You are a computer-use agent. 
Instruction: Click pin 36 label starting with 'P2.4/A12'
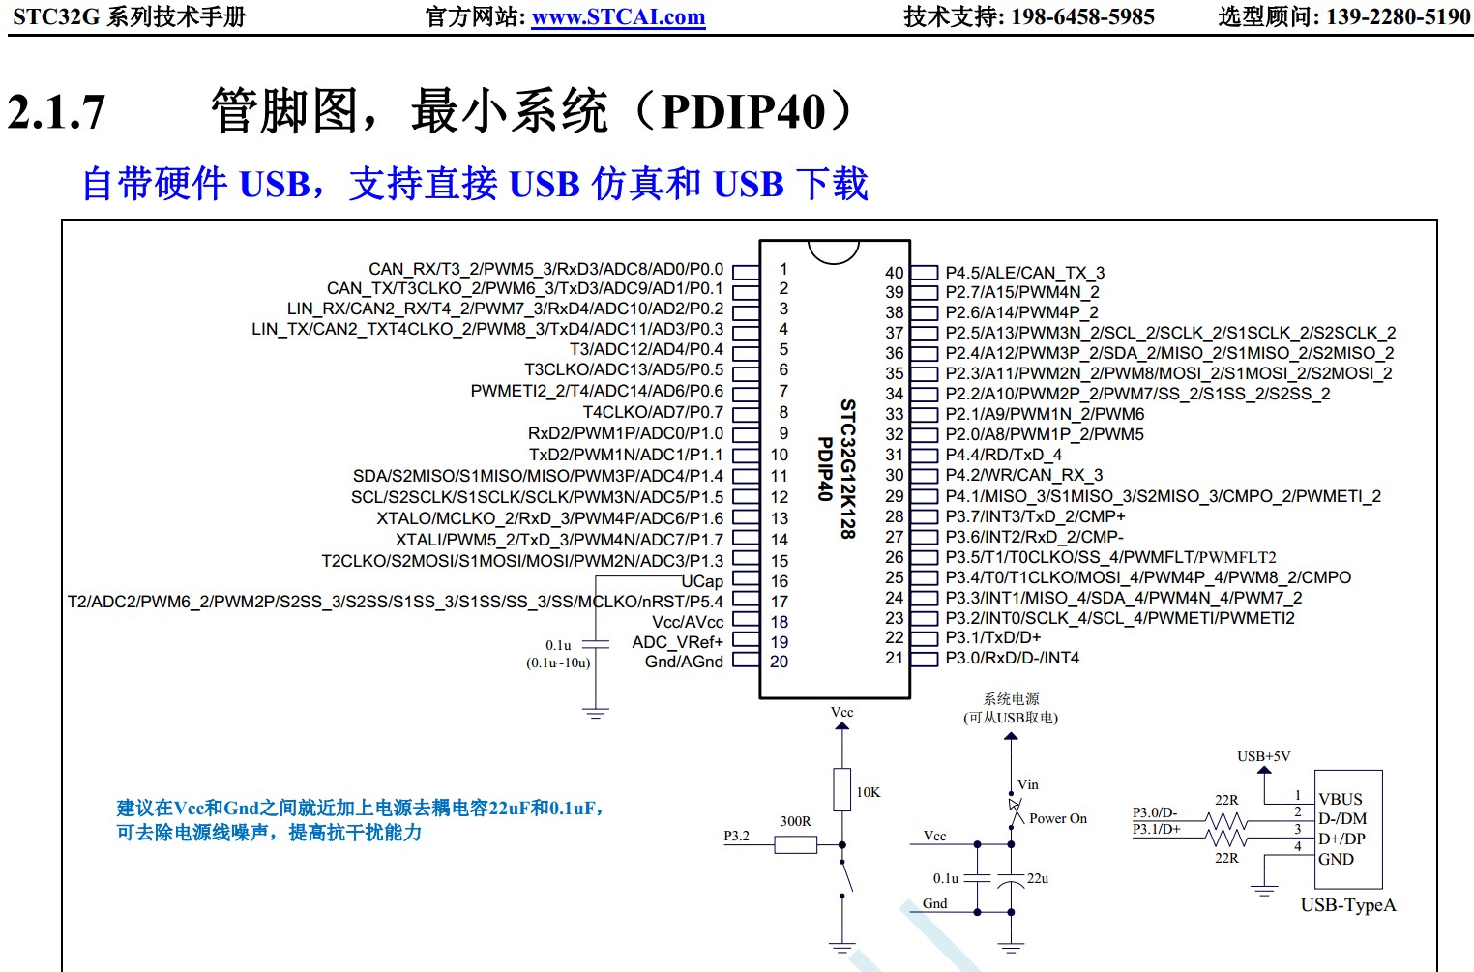pyautogui.click(x=1169, y=353)
